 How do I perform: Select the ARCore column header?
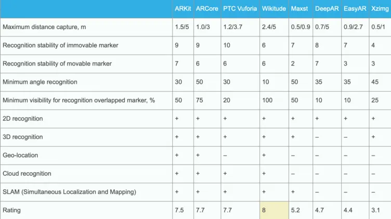point(207,9)
